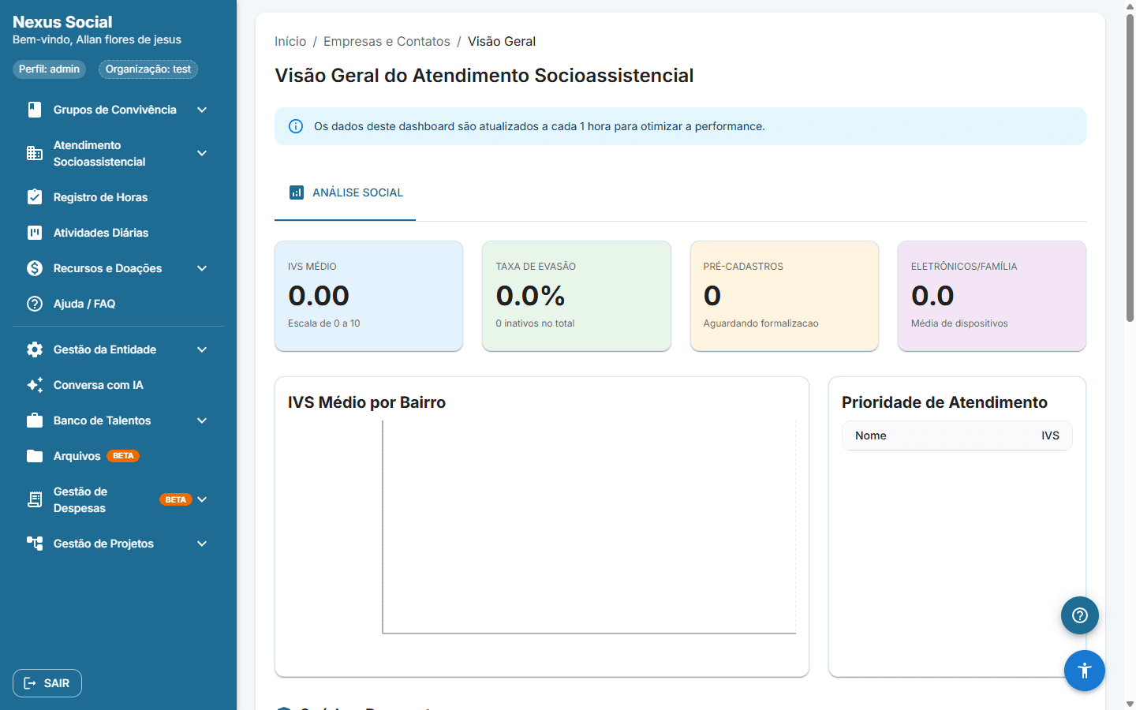This screenshot has height=710, width=1136.
Task: Click the Banco de Talentos briefcase icon
Action: coord(35,420)
